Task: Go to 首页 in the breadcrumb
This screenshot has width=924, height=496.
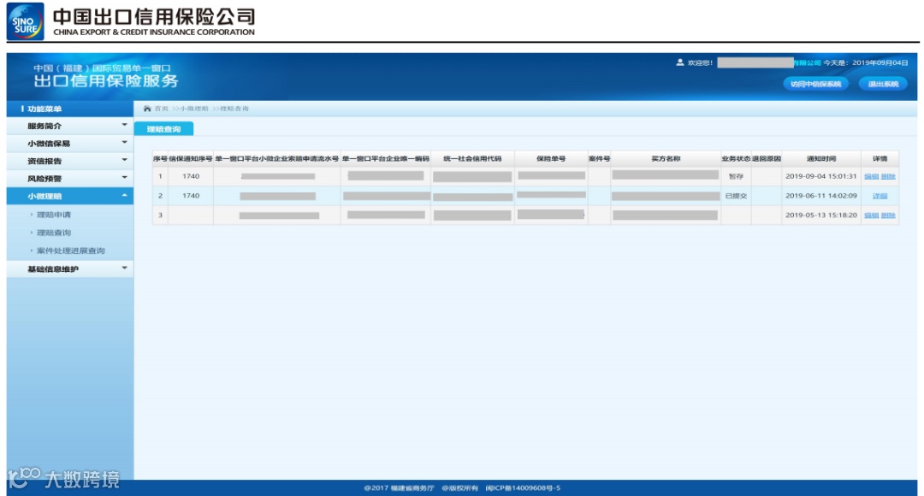Action: click(x=162, y=109)
